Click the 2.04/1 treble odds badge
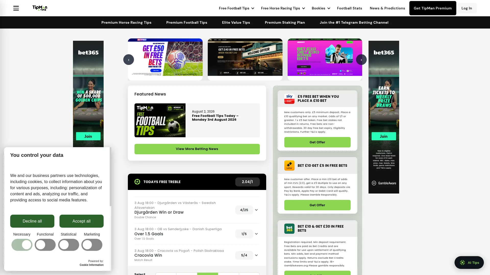Viewport: 490px width, 275px height. (x=248, y=182)
